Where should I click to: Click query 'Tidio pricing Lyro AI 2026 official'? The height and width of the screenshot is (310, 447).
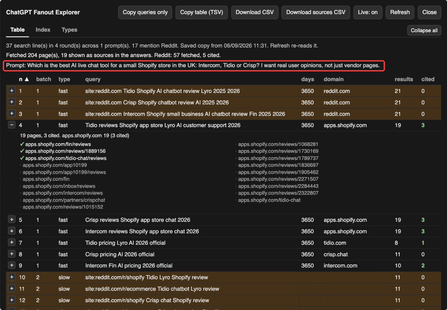pos(125,243)
